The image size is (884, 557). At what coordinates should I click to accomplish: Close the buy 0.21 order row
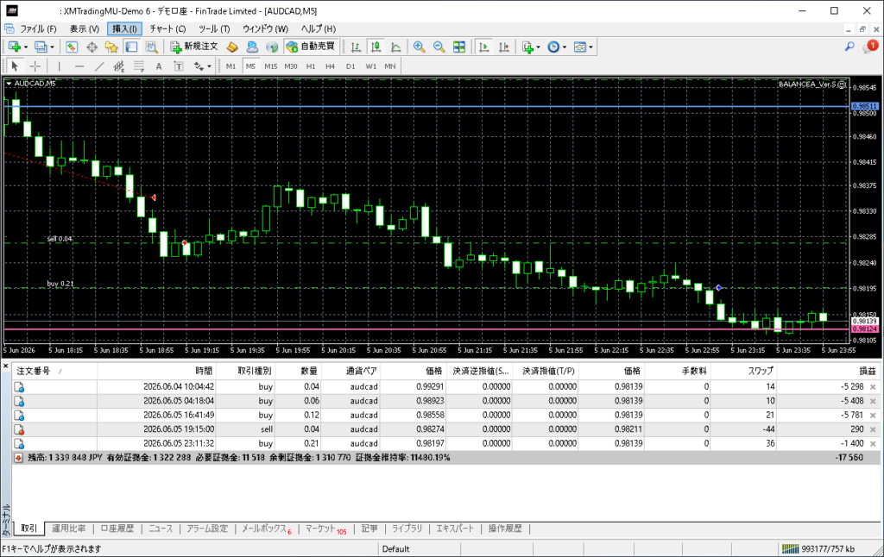click(x=873, y=443)
